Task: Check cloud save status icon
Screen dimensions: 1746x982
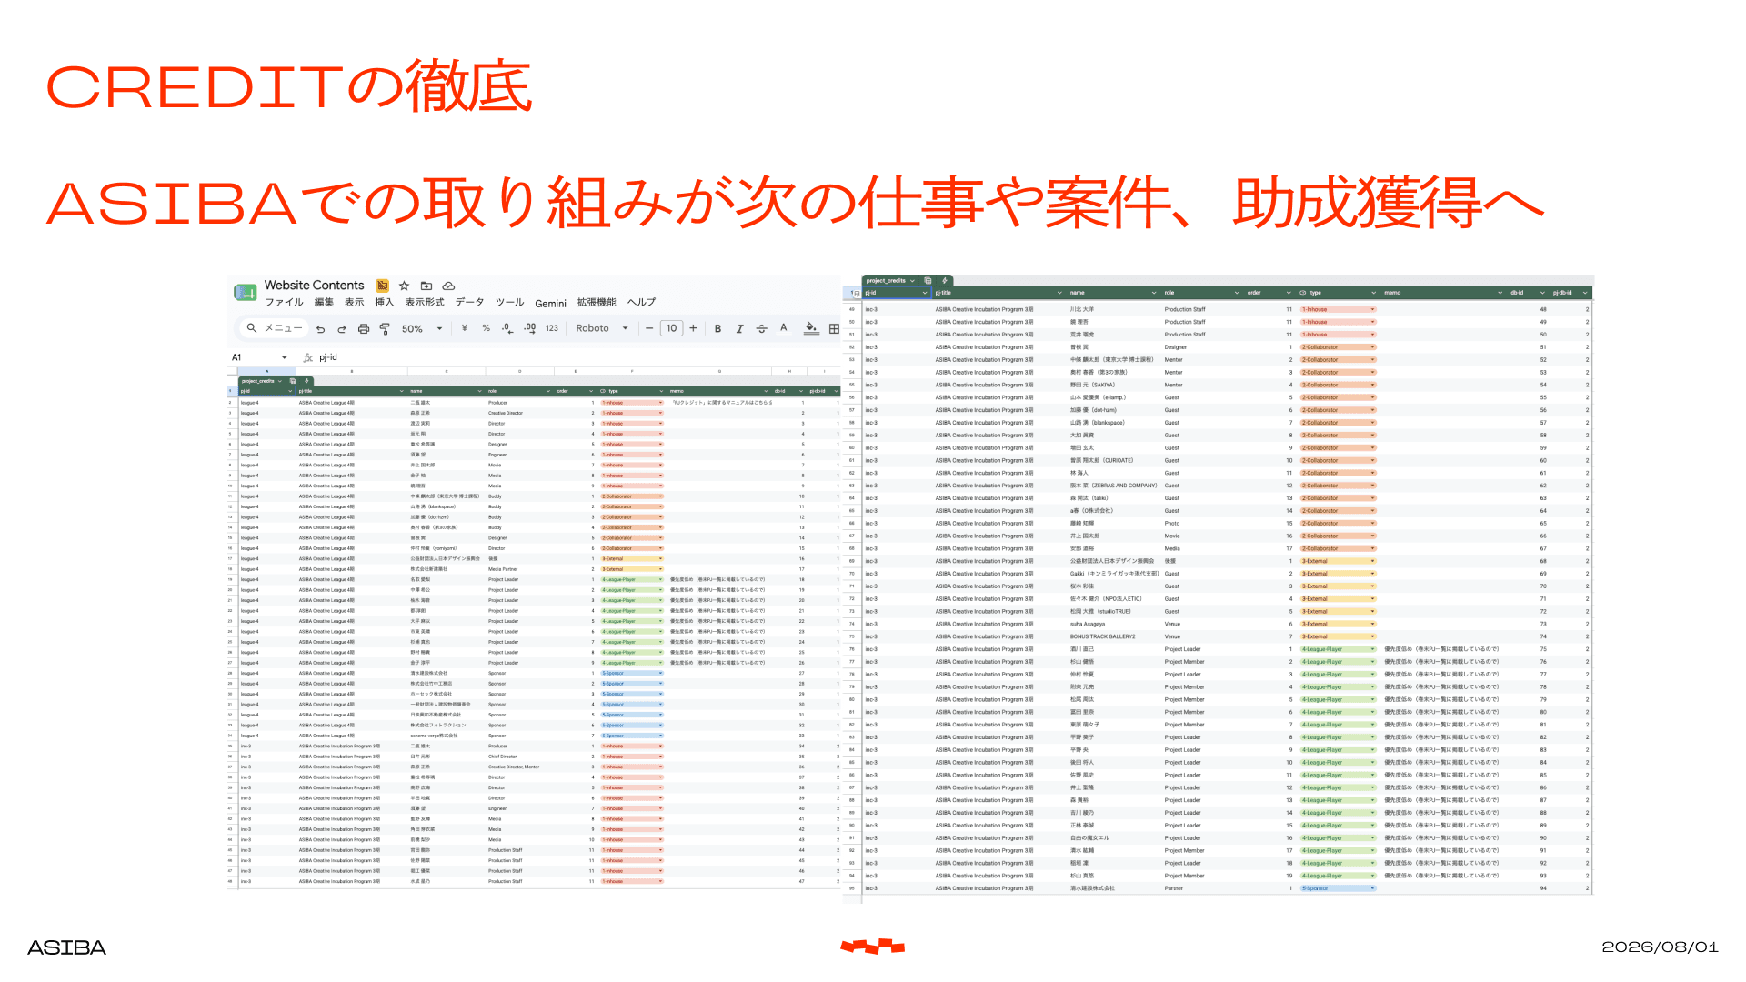Action: click(x=448, y=286)
